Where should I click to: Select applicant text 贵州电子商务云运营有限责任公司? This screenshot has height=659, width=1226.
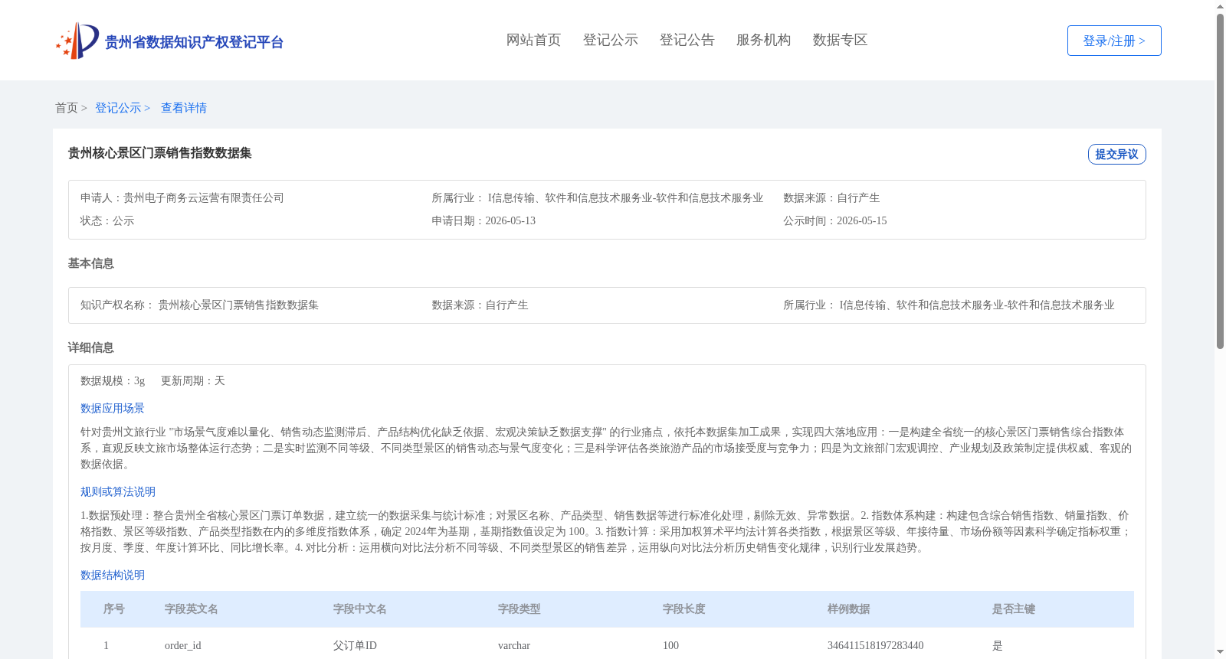pyautogui.click(x=204, y=197)
